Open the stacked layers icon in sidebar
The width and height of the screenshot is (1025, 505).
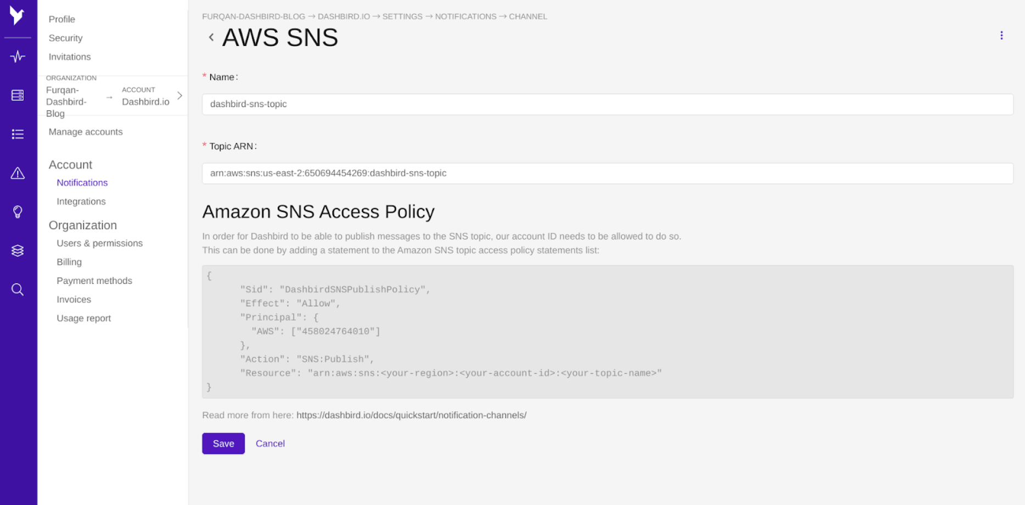(x=18, y=250)
